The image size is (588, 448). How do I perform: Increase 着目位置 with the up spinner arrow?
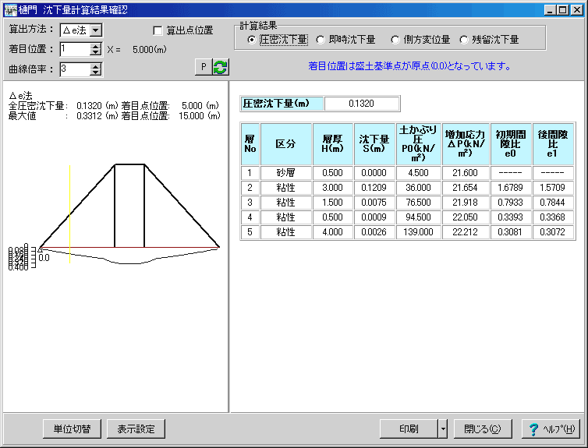tap(96, 46)
